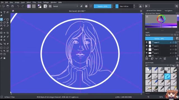Image resolution: width=179 pixels, height=100 pixels.
Task: Select the Multibrush tool
Action: click(x=1, y=29)
